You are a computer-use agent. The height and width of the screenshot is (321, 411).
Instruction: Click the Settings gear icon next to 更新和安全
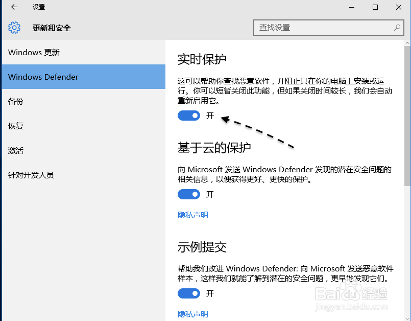(14, 28)
